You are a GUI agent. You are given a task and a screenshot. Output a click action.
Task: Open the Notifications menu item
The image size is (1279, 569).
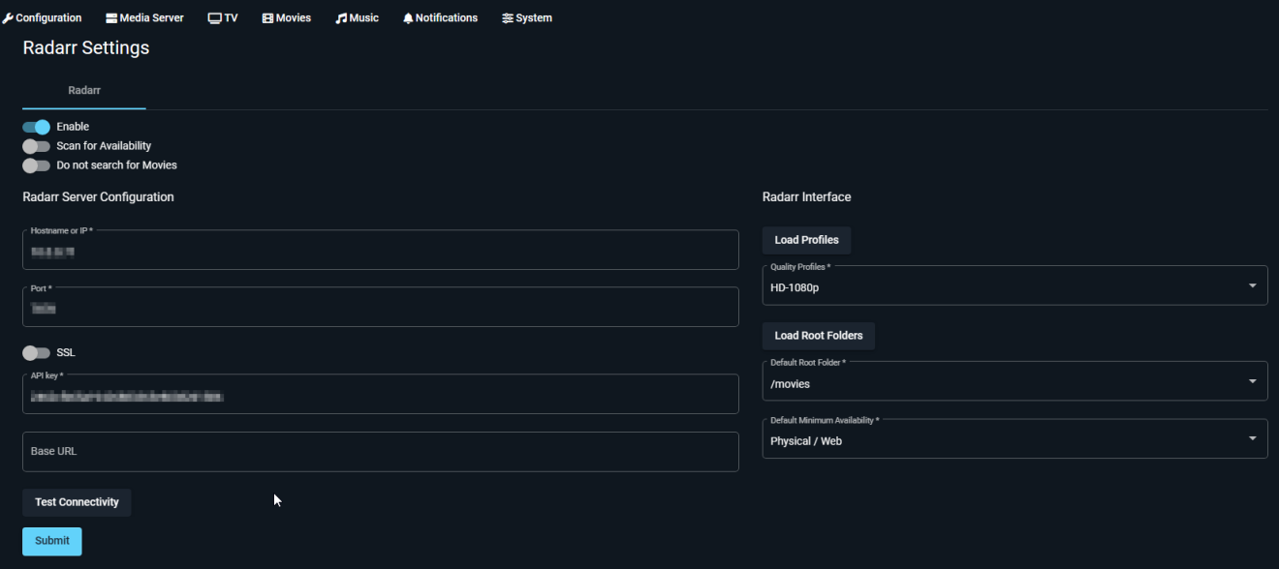(440, 16)
